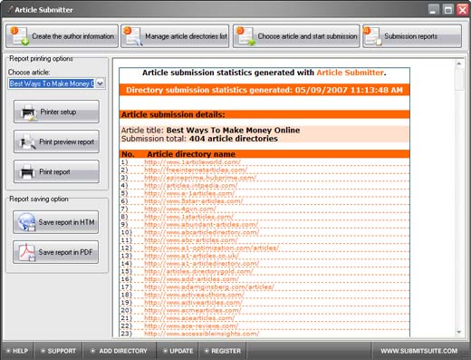Open the abundant-articles.com directory link

pos(201,225)
